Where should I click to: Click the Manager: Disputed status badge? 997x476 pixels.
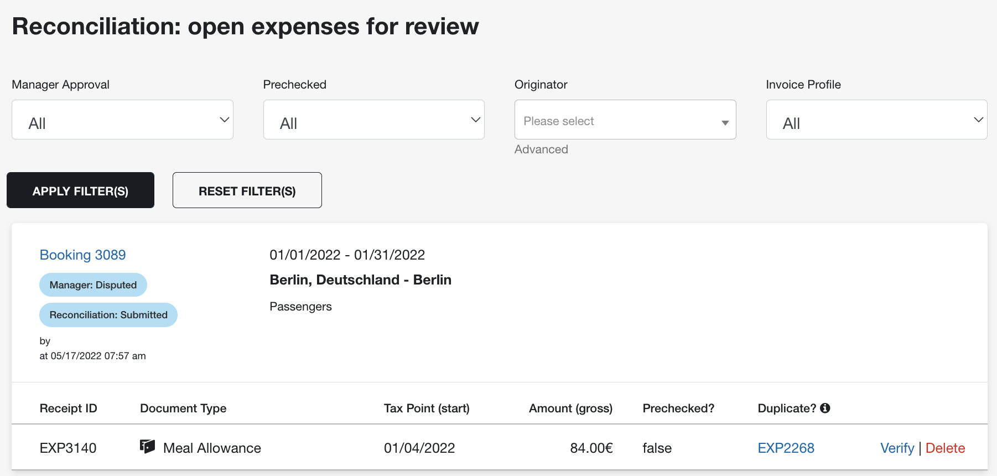(x=93, y=285)
